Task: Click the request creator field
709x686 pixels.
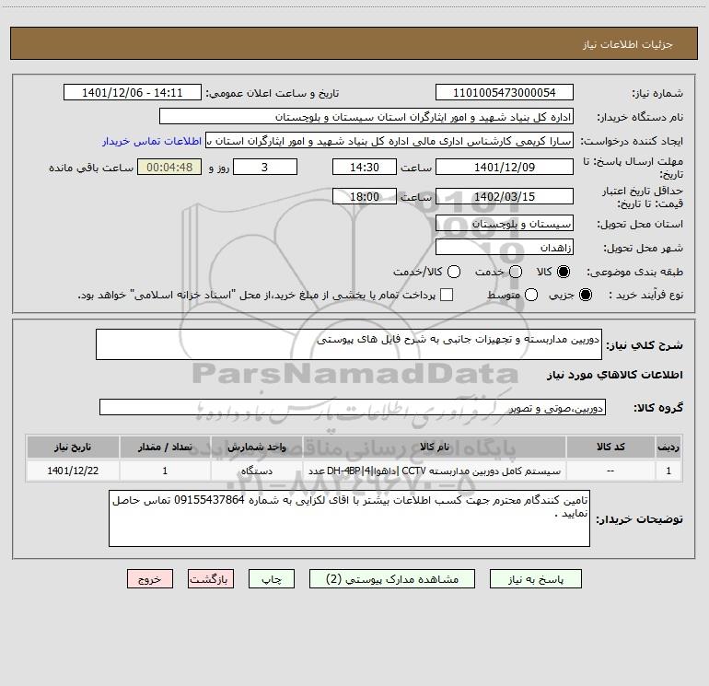Action: (389, 141)
